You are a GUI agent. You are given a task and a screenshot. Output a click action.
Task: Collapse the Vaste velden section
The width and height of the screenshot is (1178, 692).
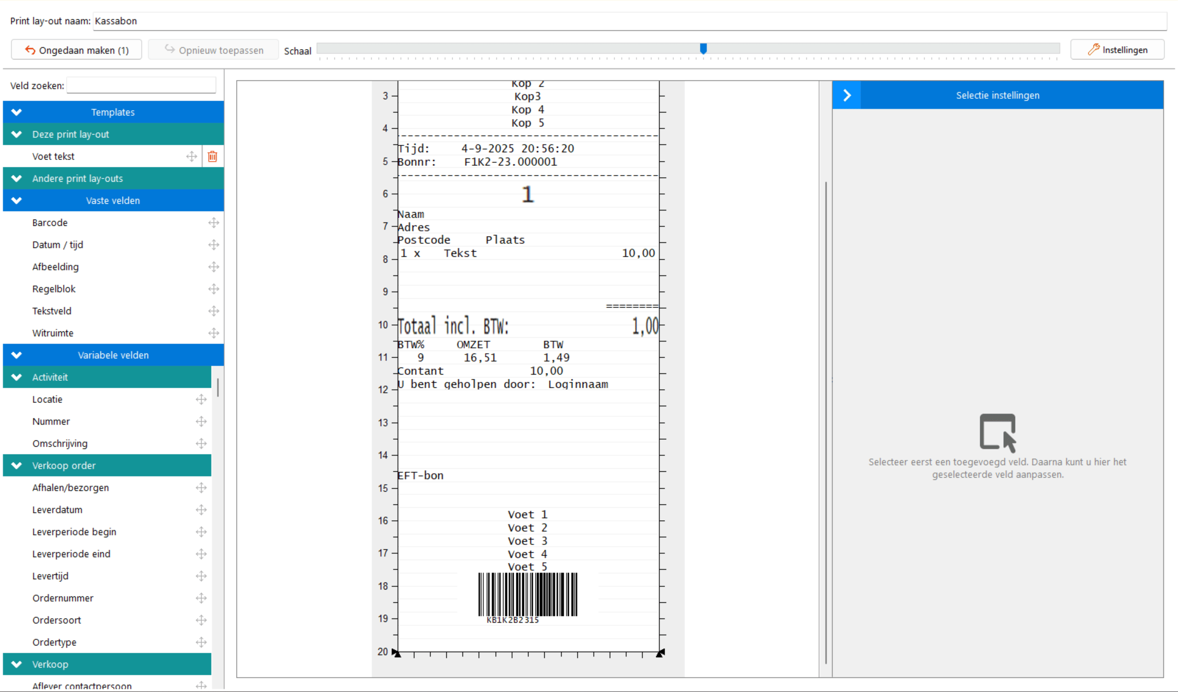[17, 201]
